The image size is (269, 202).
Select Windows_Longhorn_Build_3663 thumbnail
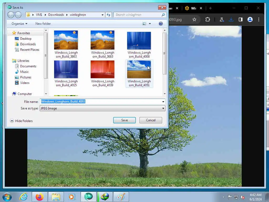click(66, 40)
